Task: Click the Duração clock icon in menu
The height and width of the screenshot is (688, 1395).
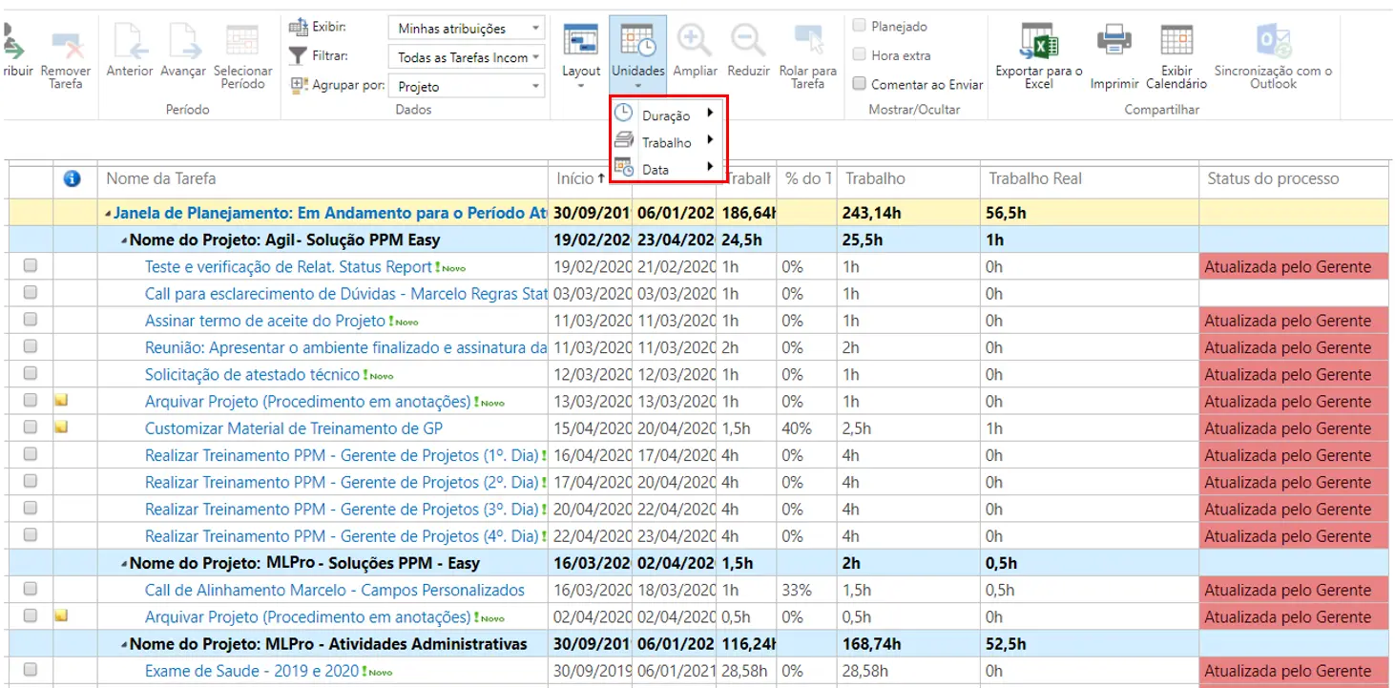Action: point(623,113)
